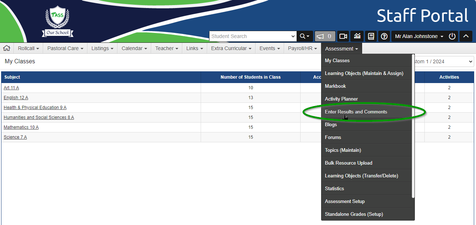
Task: Click the magnifier search icon button
Action: tap(305, 36)
